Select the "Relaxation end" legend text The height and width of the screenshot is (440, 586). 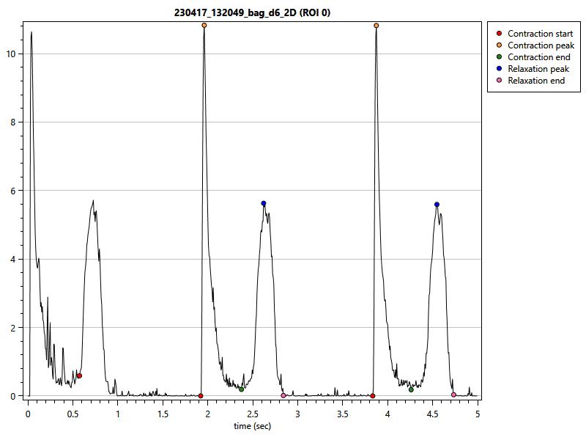click(x=536, y=81)
